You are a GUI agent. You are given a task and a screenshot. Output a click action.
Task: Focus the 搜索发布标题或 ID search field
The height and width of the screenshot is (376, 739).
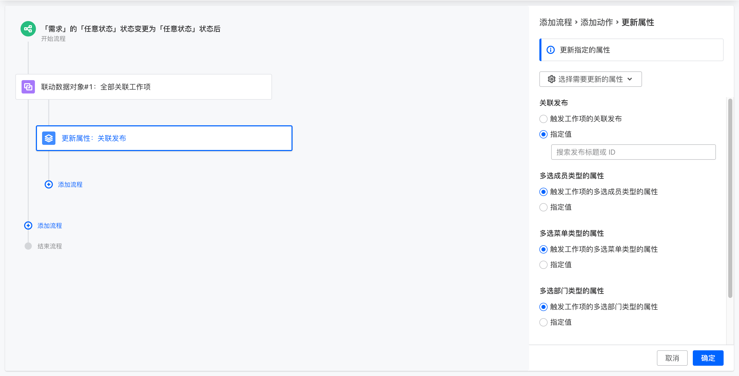[x=633, y=152]
